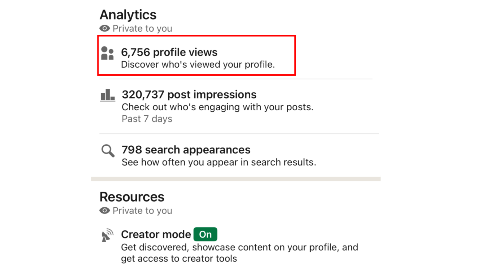Click the post impressions bar chart icon

point(107,95)
